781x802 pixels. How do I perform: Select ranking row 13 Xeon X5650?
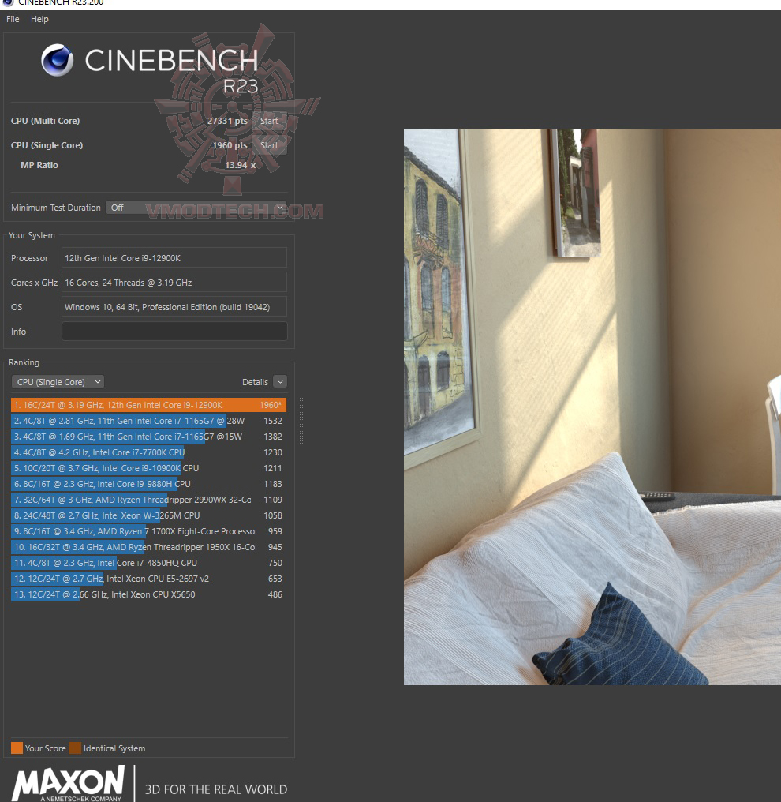pyautogui.click(x=148, y=595)
